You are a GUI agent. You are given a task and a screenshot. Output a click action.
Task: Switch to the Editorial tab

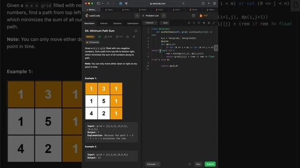coord(104,23)
